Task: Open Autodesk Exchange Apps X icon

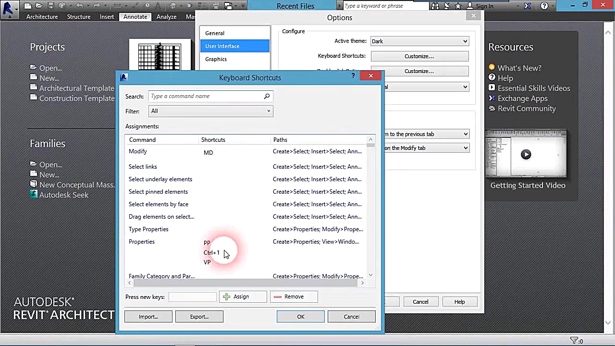Action: [528, 6]
